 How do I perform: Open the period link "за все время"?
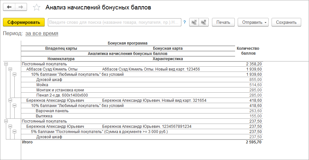click(x=42, y=33)
